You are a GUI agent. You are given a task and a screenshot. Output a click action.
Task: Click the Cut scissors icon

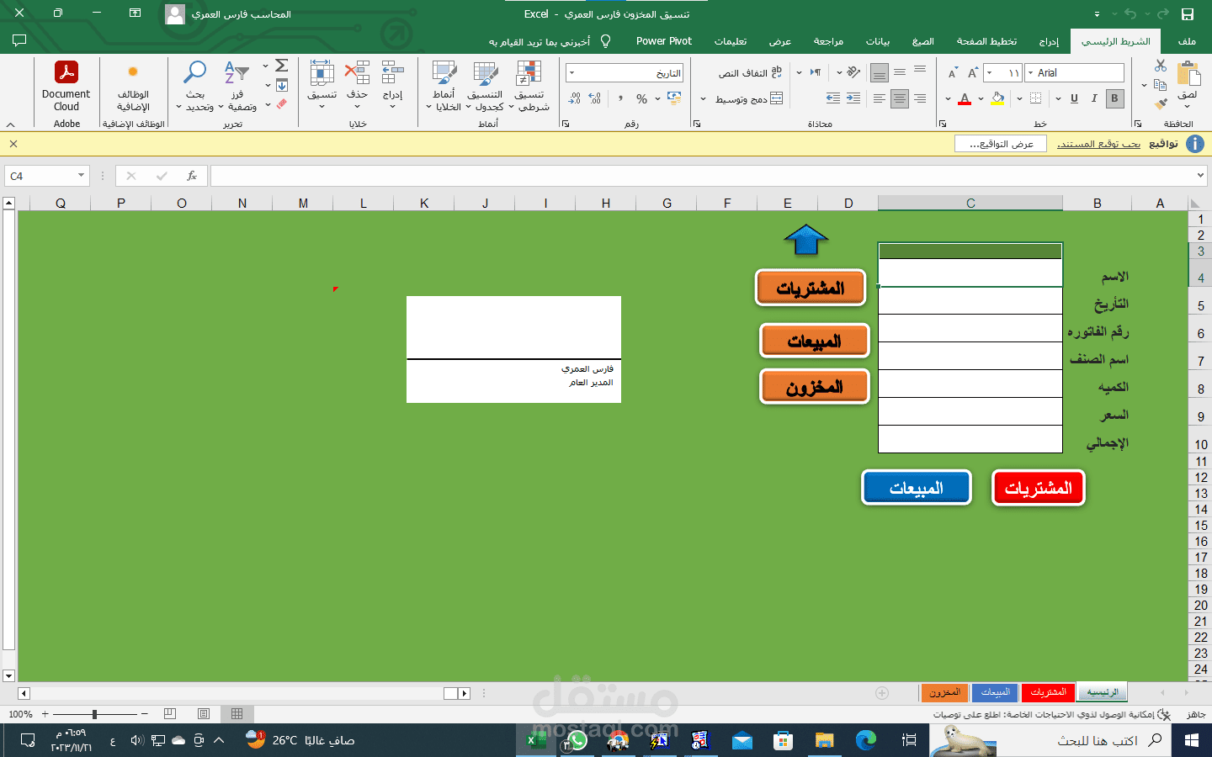[1161, 66]
